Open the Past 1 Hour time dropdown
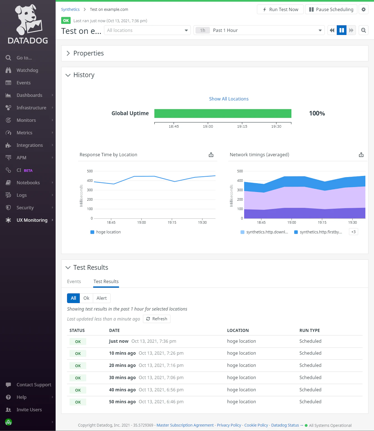This screenshot has width=374, height=431. 259,30
